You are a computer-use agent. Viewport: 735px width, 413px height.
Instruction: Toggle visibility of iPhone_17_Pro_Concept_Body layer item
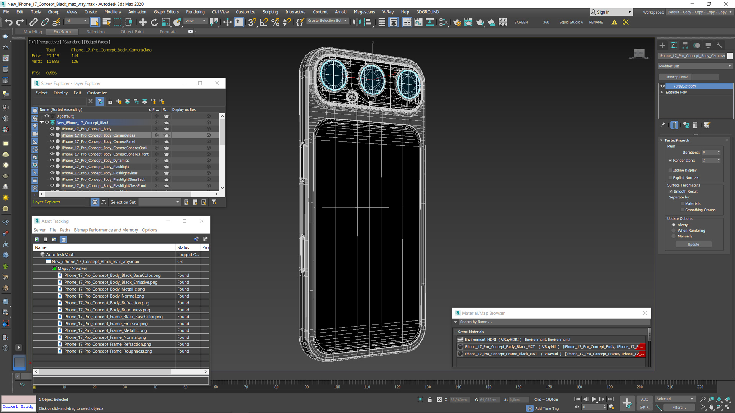click(x=52, y=129)
